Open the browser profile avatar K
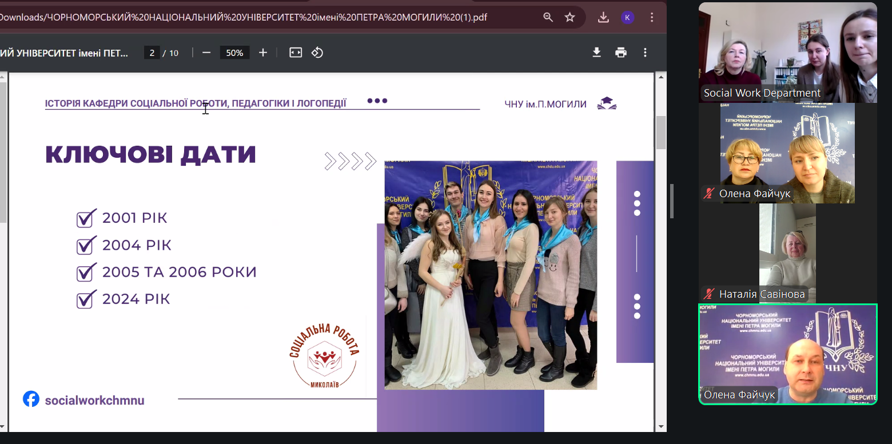The height and width of the screenshot is (444, 892). pyautogui.click(x=627, y=17)
